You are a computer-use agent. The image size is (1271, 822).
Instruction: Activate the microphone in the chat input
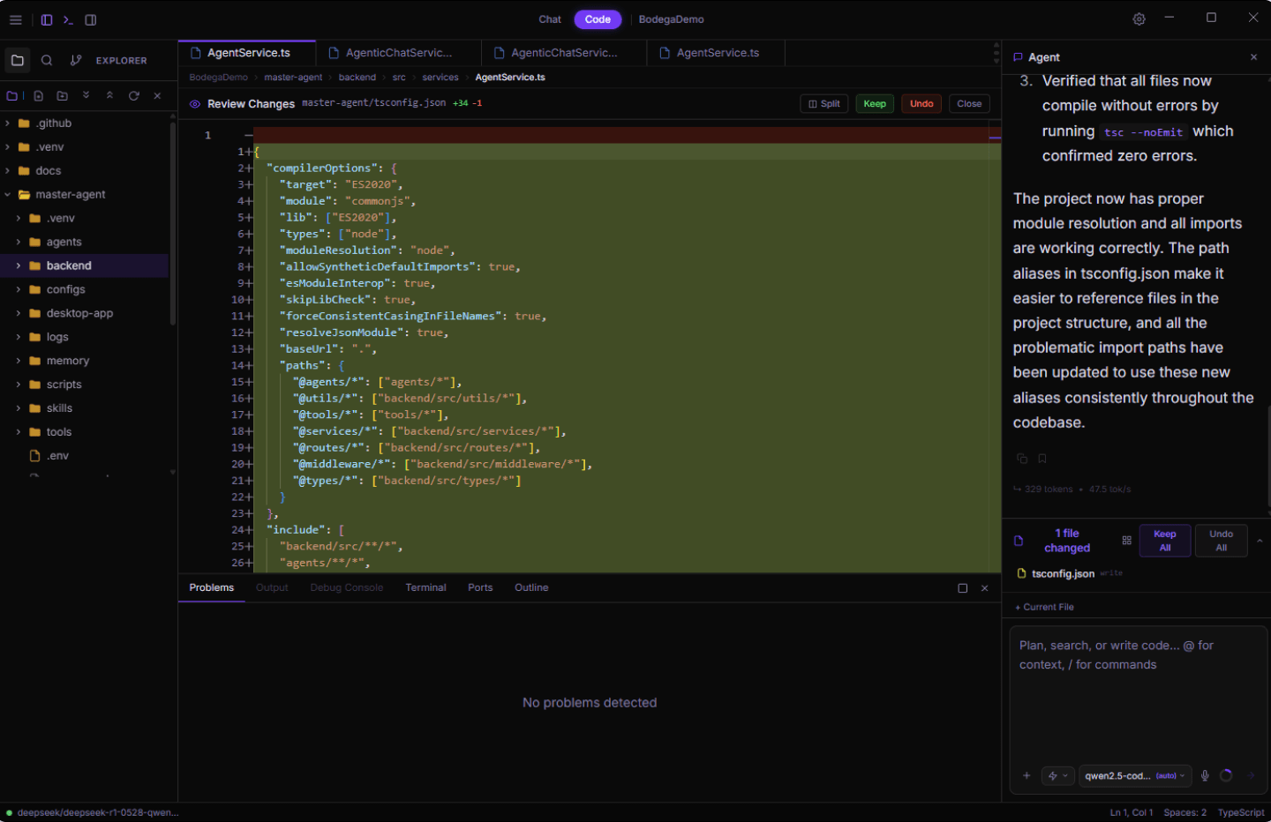[1204, 775]
